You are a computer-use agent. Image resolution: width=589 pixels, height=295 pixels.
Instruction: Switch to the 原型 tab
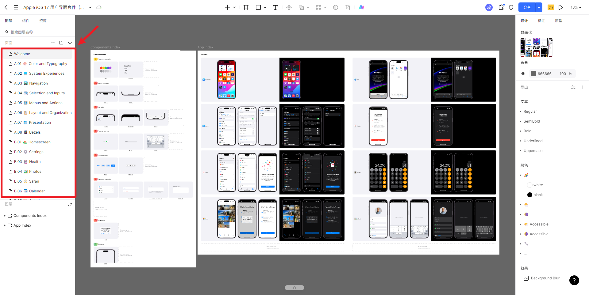tap(559, 21)
